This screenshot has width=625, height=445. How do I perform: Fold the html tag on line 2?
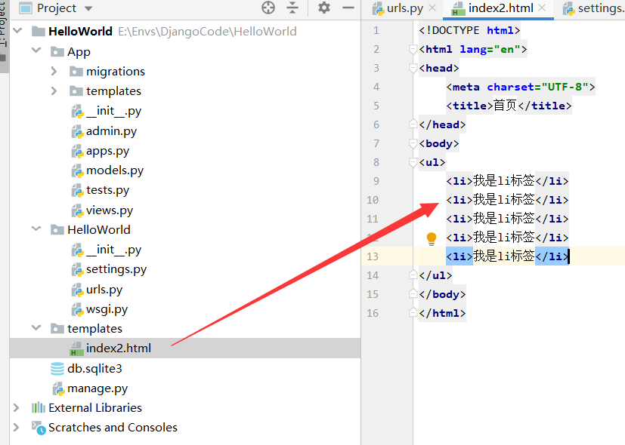(x=413, y=49)
